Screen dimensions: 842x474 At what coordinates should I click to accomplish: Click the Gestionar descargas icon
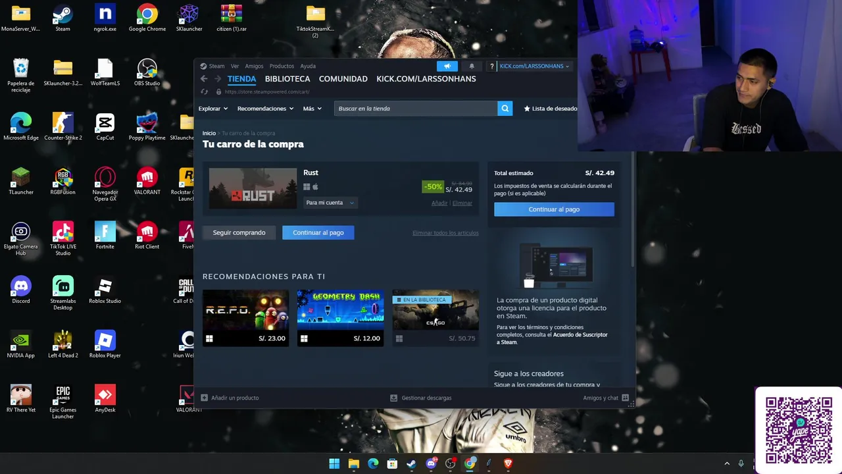coord(393,398)
